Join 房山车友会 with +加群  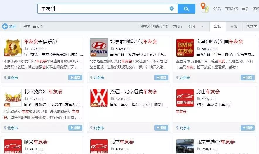[x=248, y=128]
